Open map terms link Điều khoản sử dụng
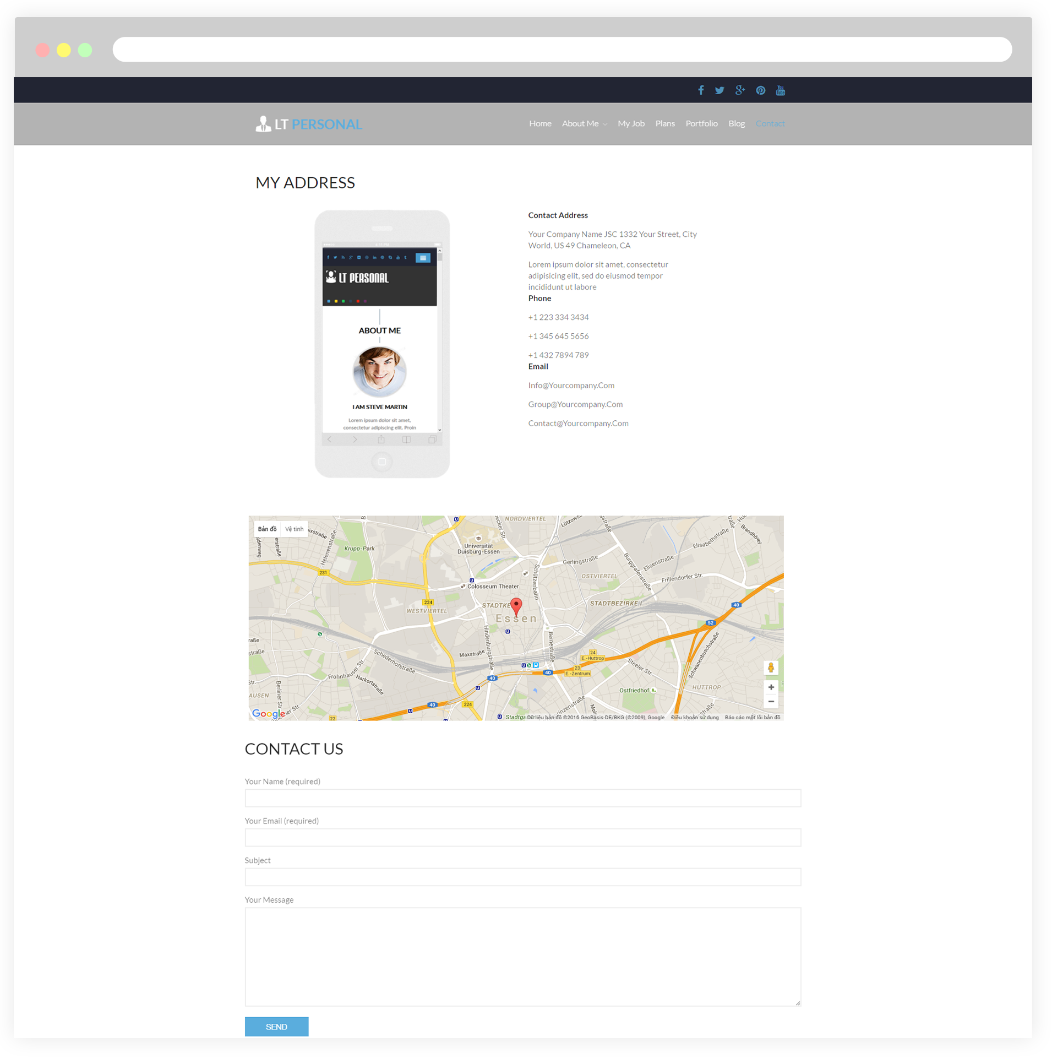 [695, 717]
